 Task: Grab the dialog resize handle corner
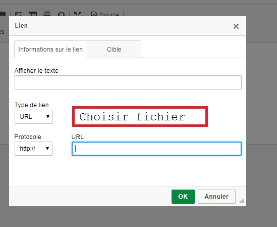(x=241, y=201)
